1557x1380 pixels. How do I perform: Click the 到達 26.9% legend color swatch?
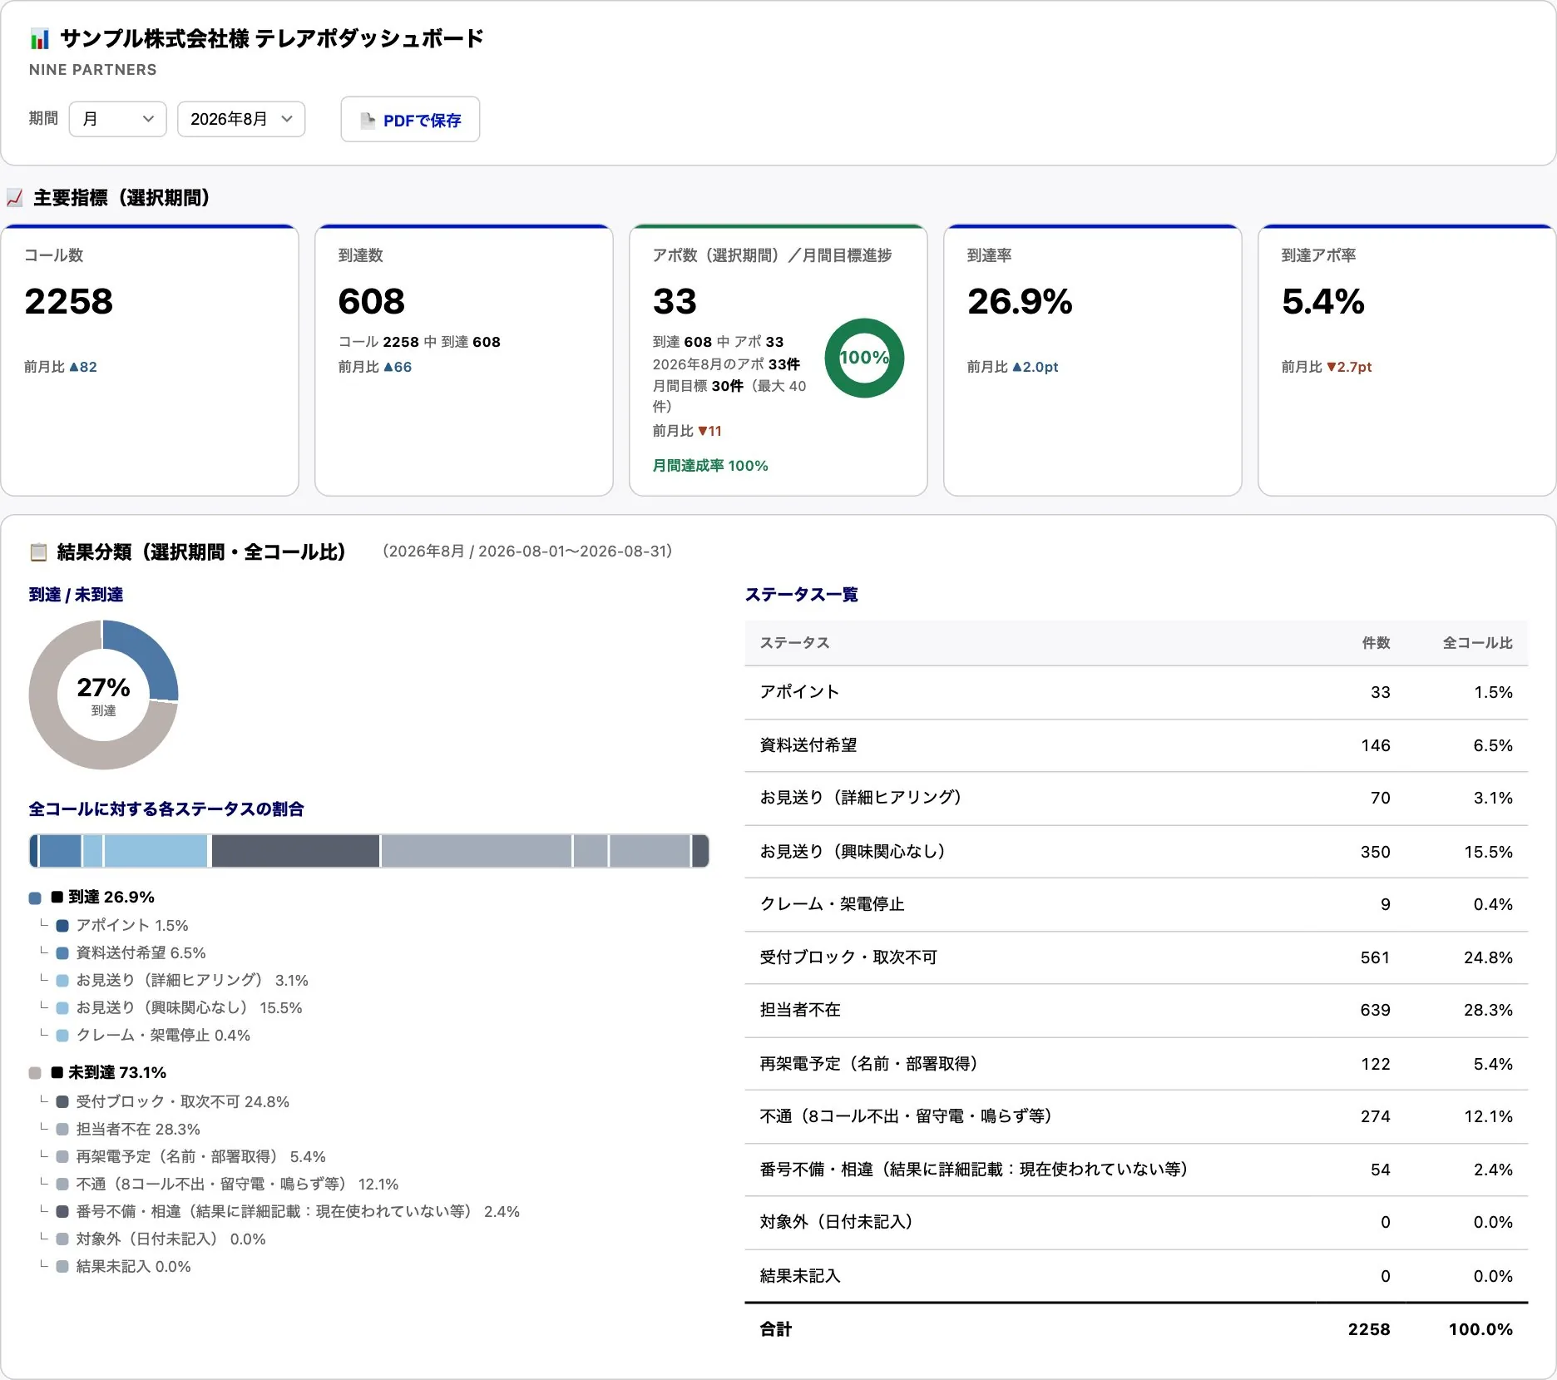point(35,898)
